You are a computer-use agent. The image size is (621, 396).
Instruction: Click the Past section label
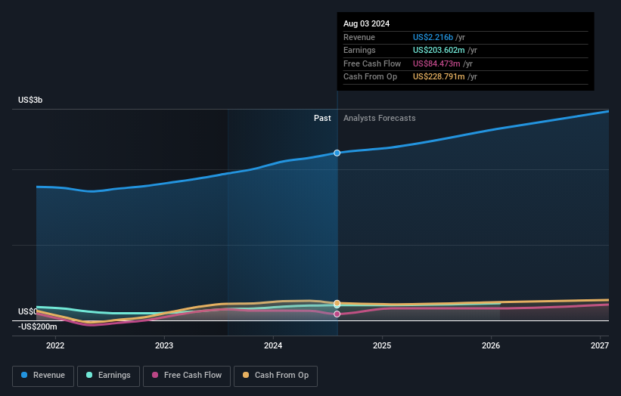322,119
